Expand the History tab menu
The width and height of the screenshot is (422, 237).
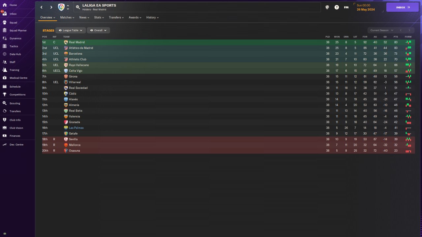tap(152, 17)
